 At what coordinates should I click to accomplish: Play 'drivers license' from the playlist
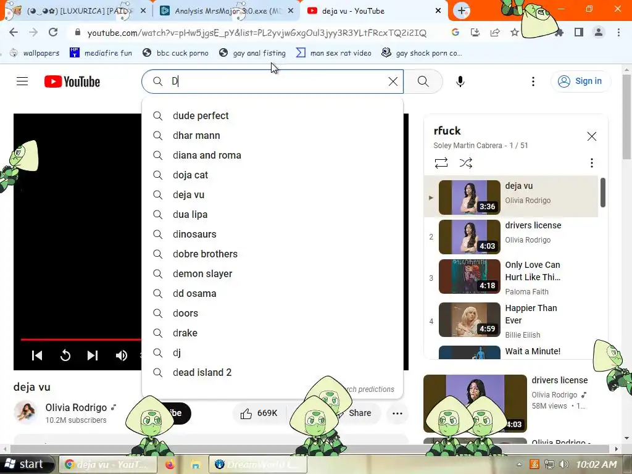[x=511, y=236]
